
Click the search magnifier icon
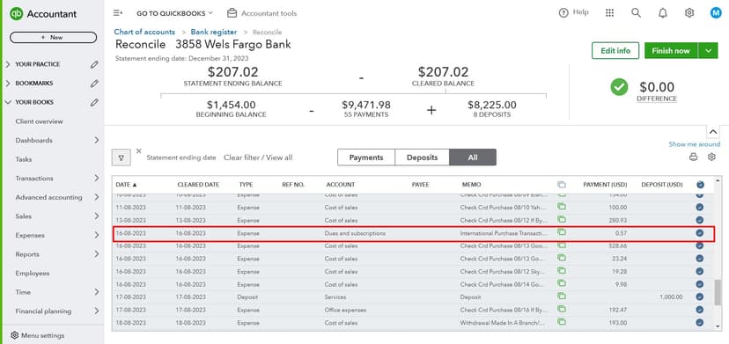[636, 13]
